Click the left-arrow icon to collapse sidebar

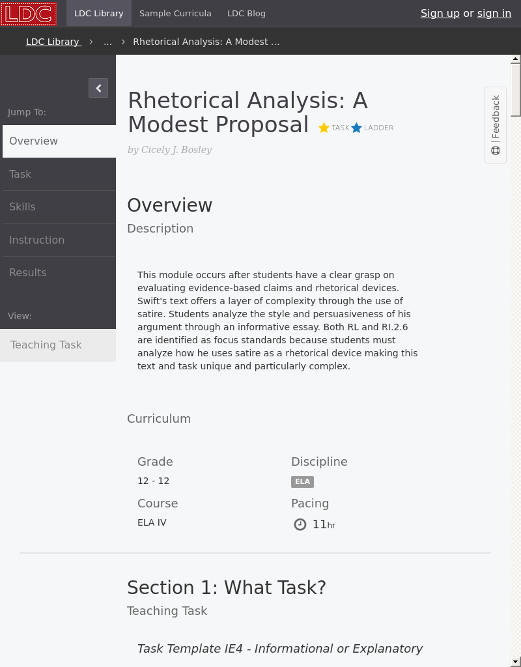pyautogui.click(x=98, y=88)
